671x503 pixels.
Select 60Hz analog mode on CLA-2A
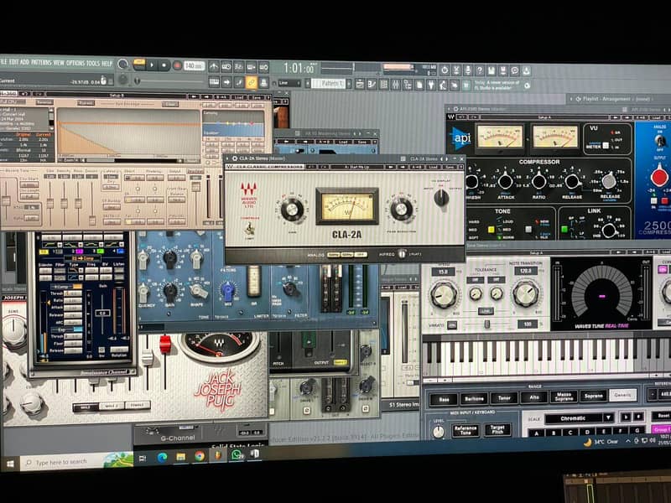click(348, 254)
